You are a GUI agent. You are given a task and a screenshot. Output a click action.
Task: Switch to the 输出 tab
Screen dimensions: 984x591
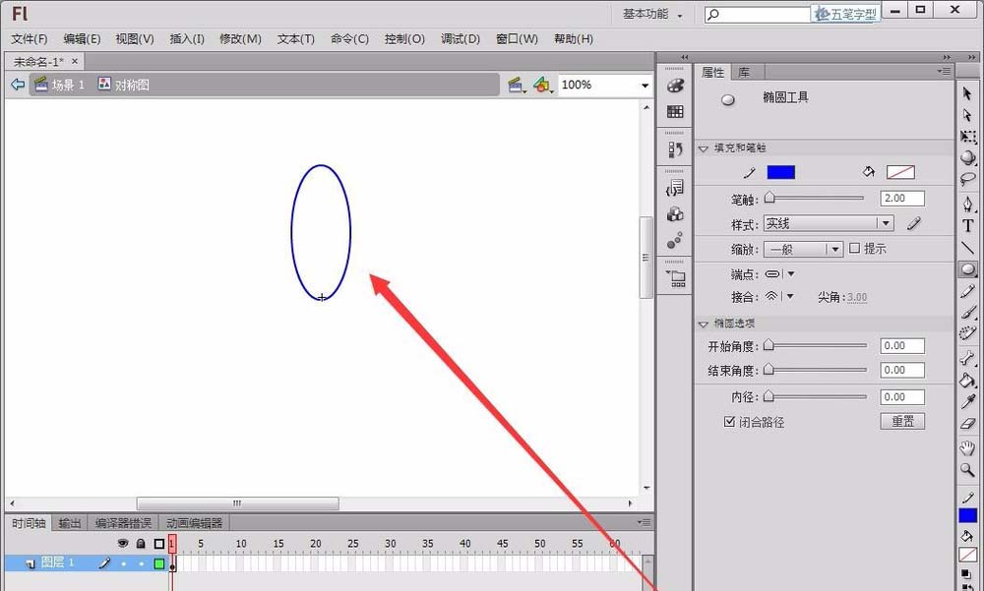(70, 522)
